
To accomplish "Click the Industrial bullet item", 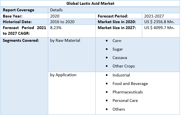I will pyautogui.click(x=121, y=75).
